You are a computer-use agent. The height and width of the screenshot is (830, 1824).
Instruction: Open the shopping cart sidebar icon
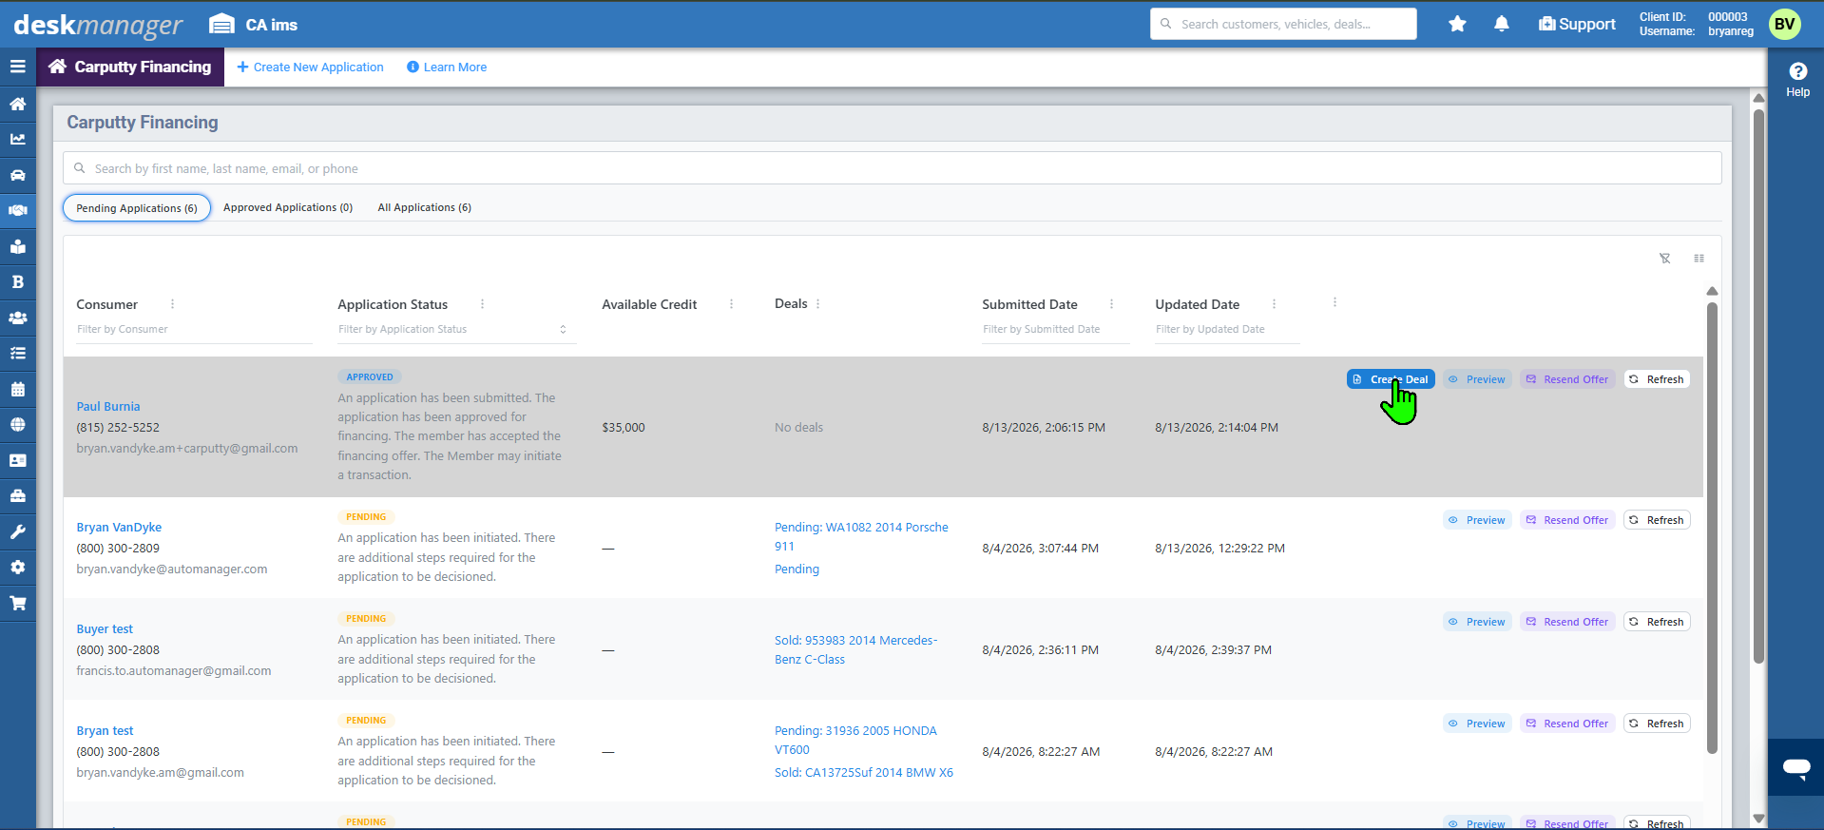tap(17, 603)
